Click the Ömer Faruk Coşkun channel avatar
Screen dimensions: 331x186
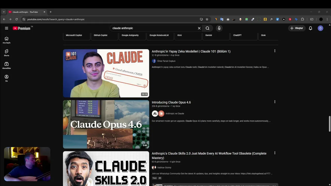point(154,61)
